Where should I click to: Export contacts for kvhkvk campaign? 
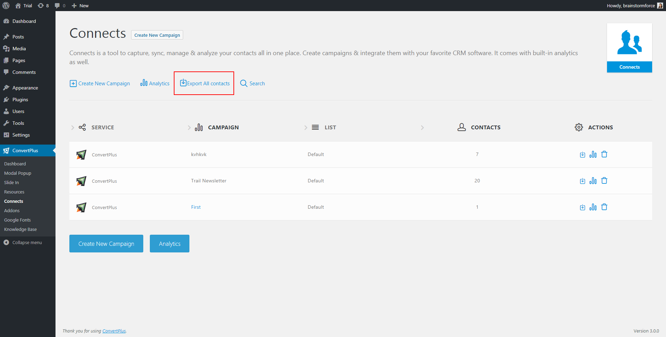(x=582, y=155)
